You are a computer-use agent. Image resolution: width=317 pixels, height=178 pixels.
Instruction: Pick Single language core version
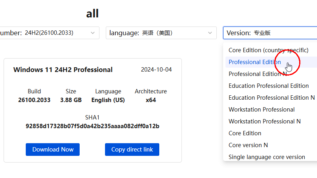[267, 157]
